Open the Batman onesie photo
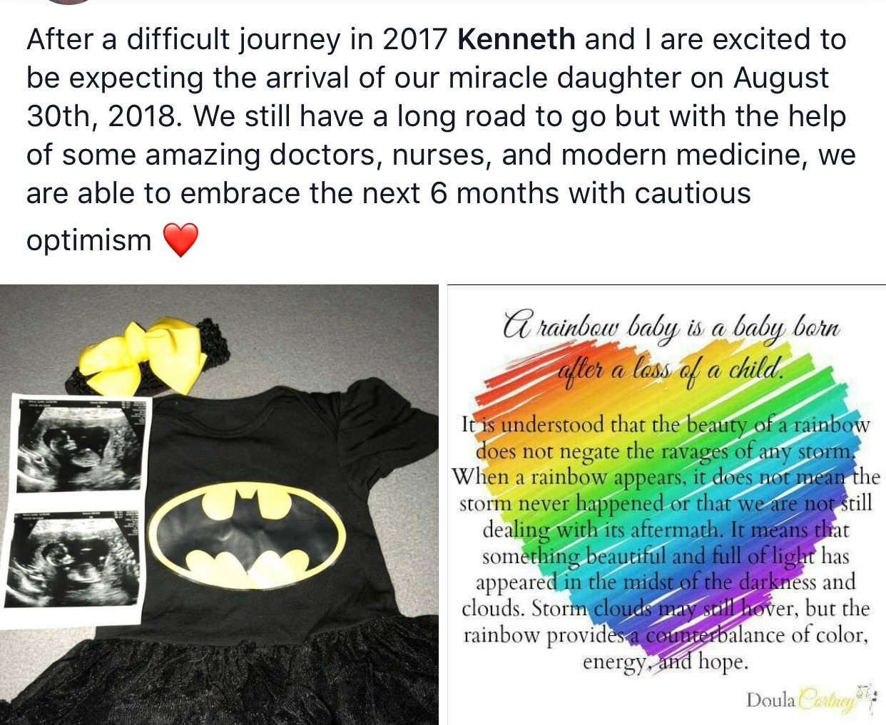The height and width of the screenshot is (725, 886). coord(219,505)
